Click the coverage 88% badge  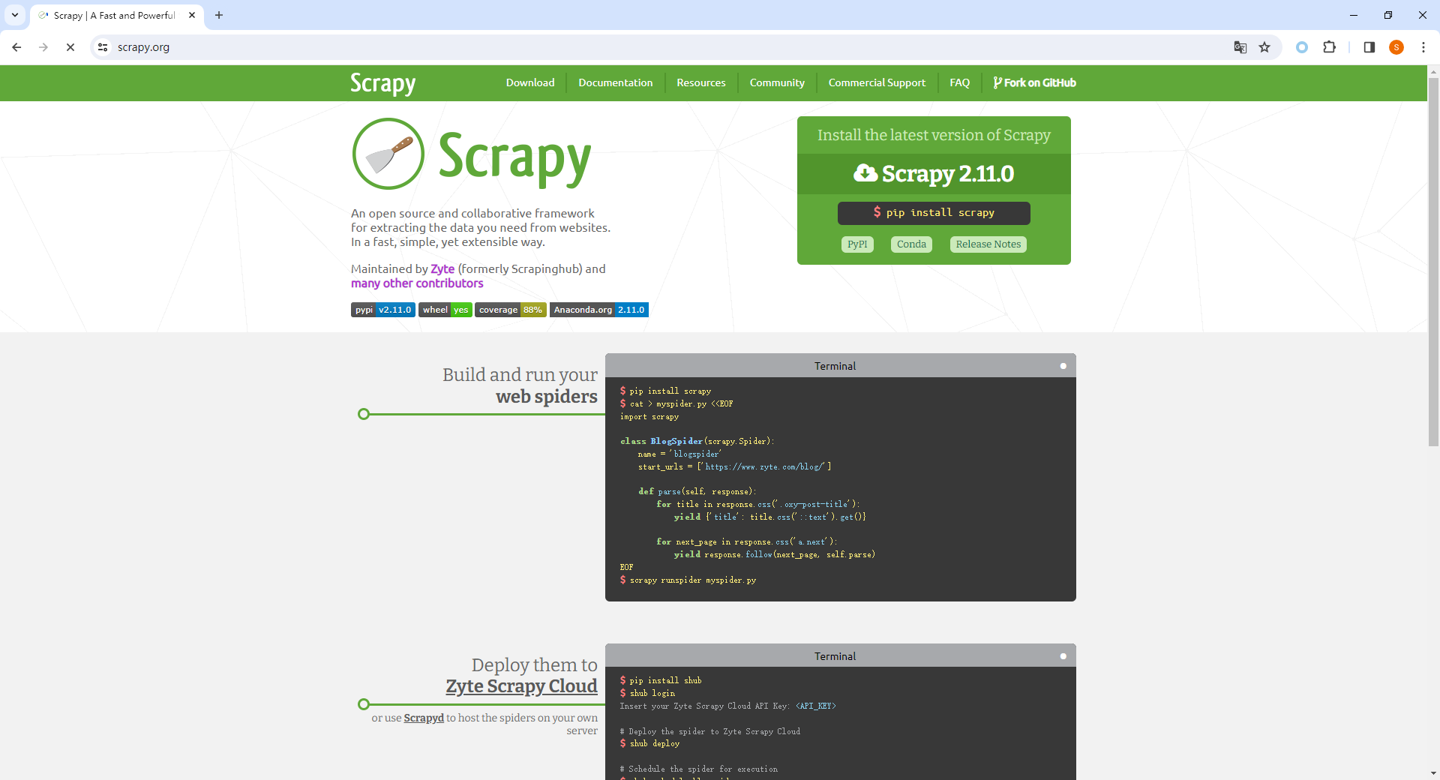pyautogui.click(x=511, y=310)
